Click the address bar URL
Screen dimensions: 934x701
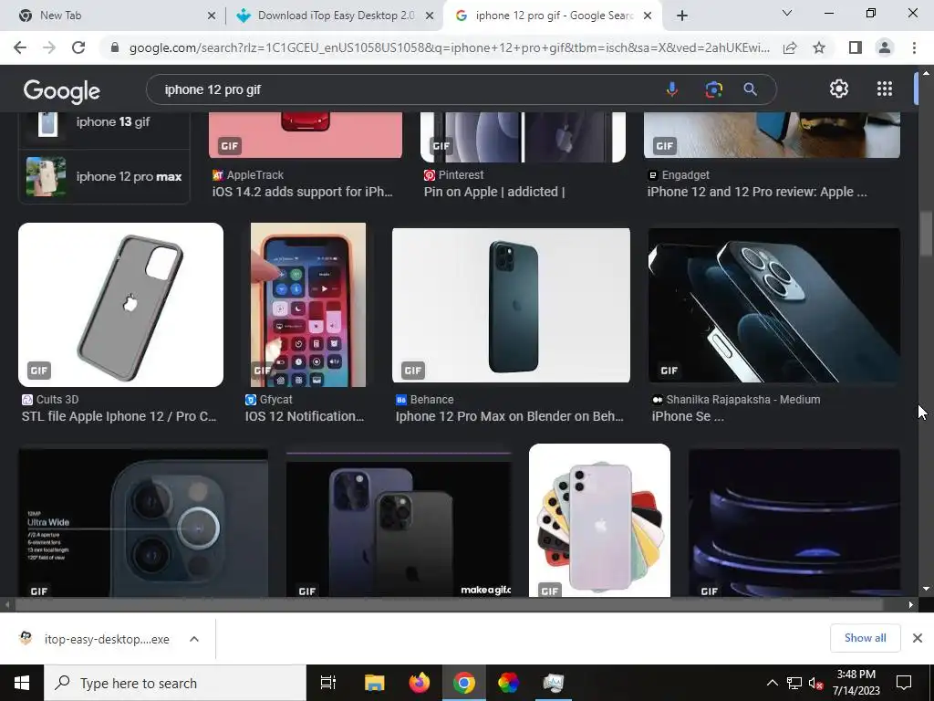pos(449,47)
